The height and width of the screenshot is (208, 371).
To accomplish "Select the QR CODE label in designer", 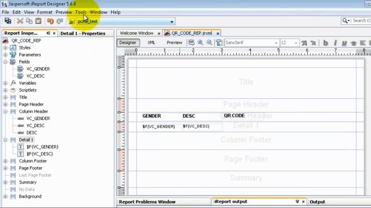I will (x=234, y=116).
